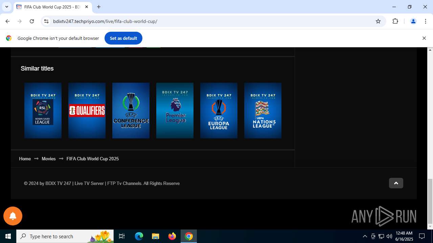Open the Extensions puzzle icon
Image resolution: width=433 pixels, height=243 pixels.
[x=395, y=21]
